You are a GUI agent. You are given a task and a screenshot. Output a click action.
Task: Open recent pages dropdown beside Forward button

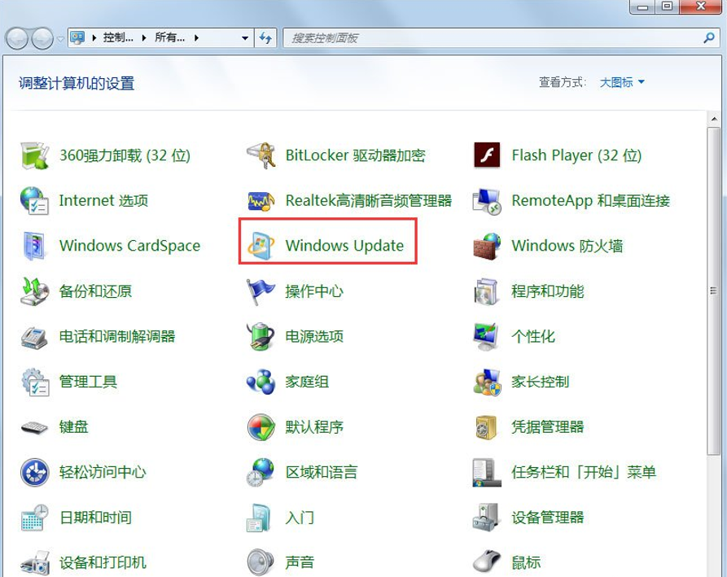coord(61,39)
